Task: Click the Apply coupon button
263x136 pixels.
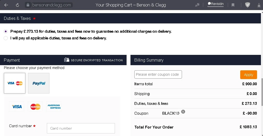Action: [249, 75]
